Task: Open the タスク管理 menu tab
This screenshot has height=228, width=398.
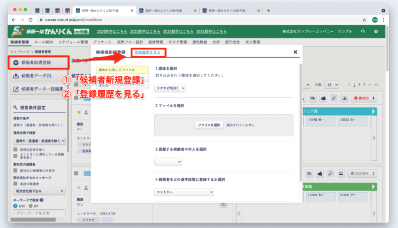Action: coord(178,42)
